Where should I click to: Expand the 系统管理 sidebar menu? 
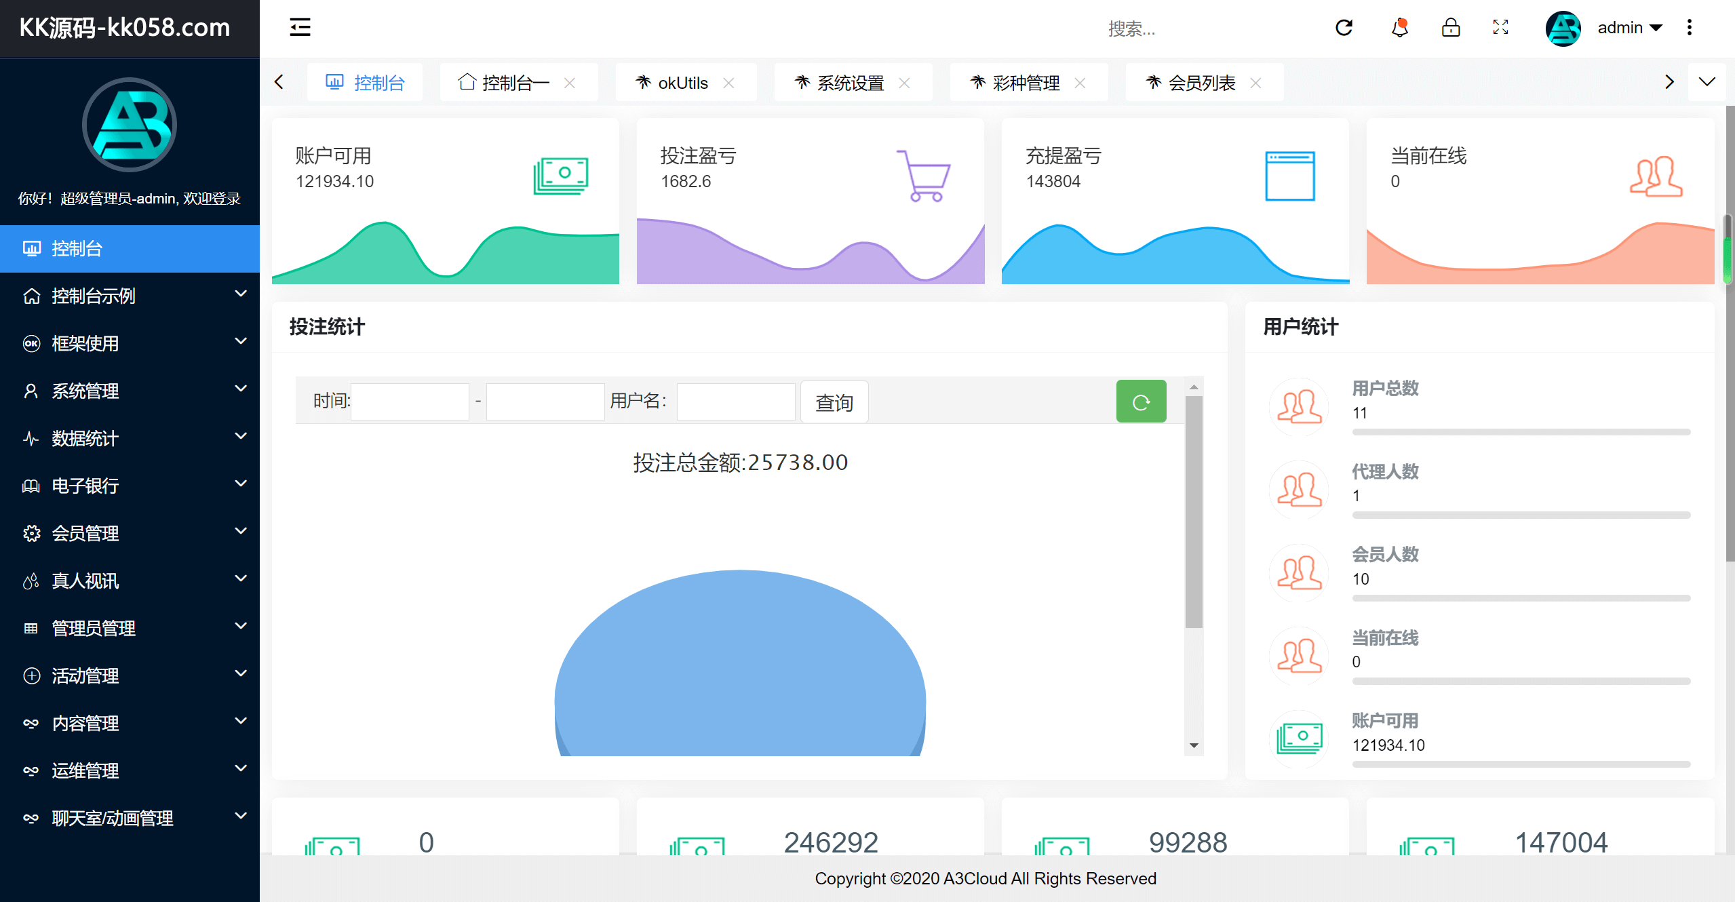click(130, 391)
